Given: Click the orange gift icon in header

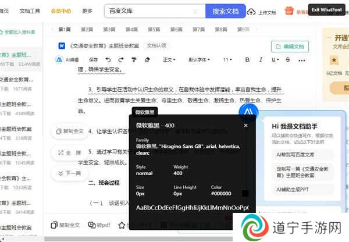Looking at the screenshot, I should (289, 11).
